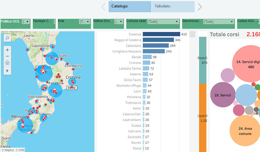The height and width of the screenshot is (152, 260).
Task: Select the 19. Servizi purple bubble
Action: 223,95
